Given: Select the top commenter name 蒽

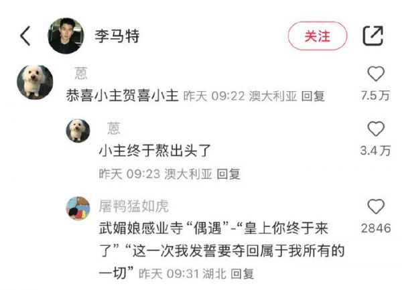Looking at the screenshot, I should click(81, 74).
